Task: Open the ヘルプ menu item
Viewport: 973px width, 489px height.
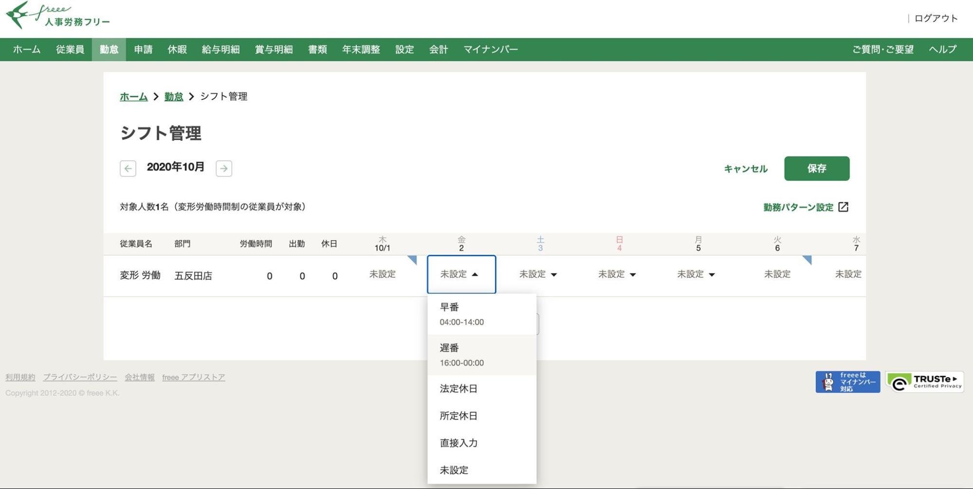Action: tap(942, 49)
